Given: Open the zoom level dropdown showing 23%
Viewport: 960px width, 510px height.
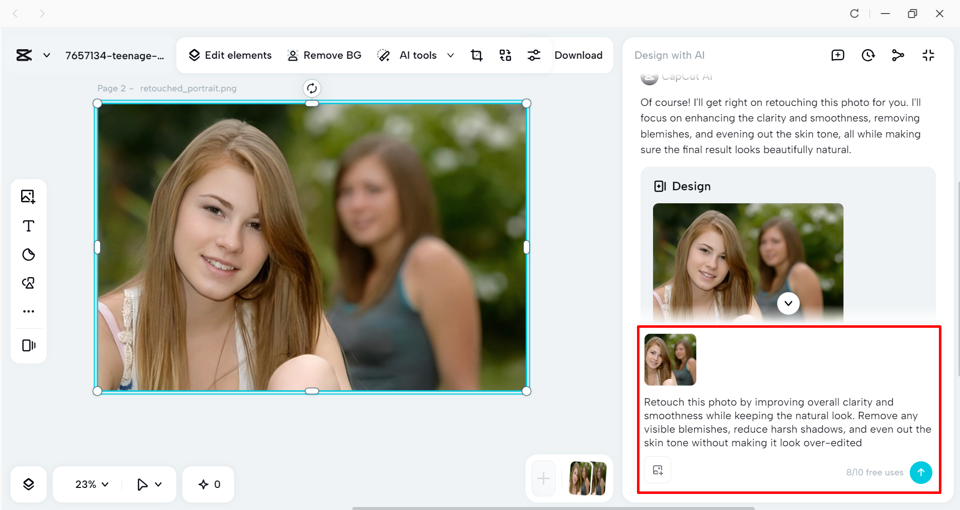Looking at the screenshot, I should point(90,484).
